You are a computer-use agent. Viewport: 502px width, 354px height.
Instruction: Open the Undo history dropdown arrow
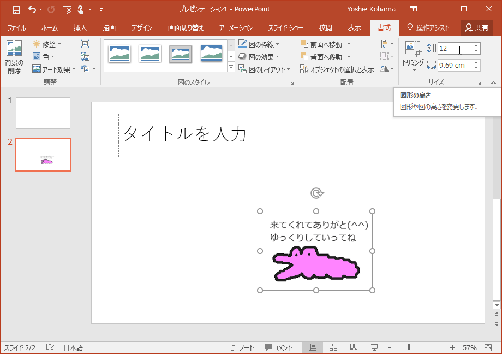point(41,10)
